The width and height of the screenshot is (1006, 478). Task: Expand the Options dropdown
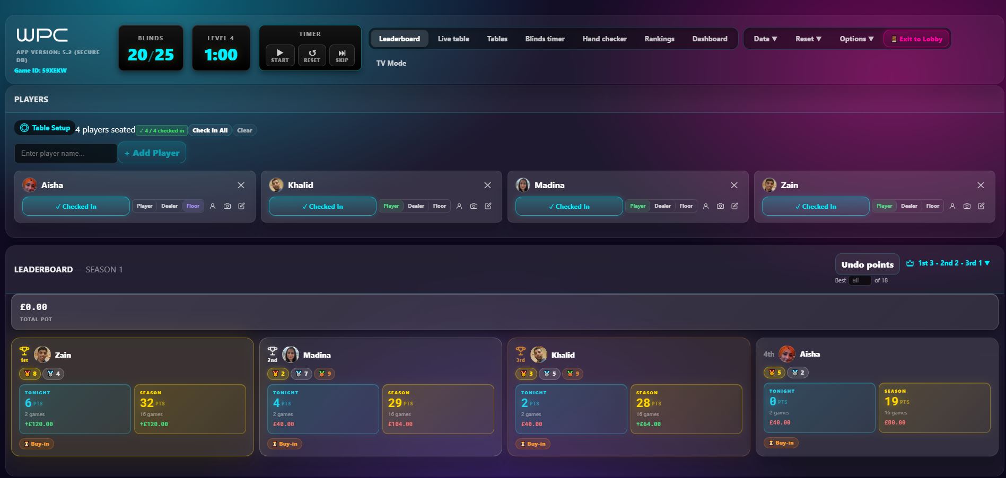click(x=856, y=39)
